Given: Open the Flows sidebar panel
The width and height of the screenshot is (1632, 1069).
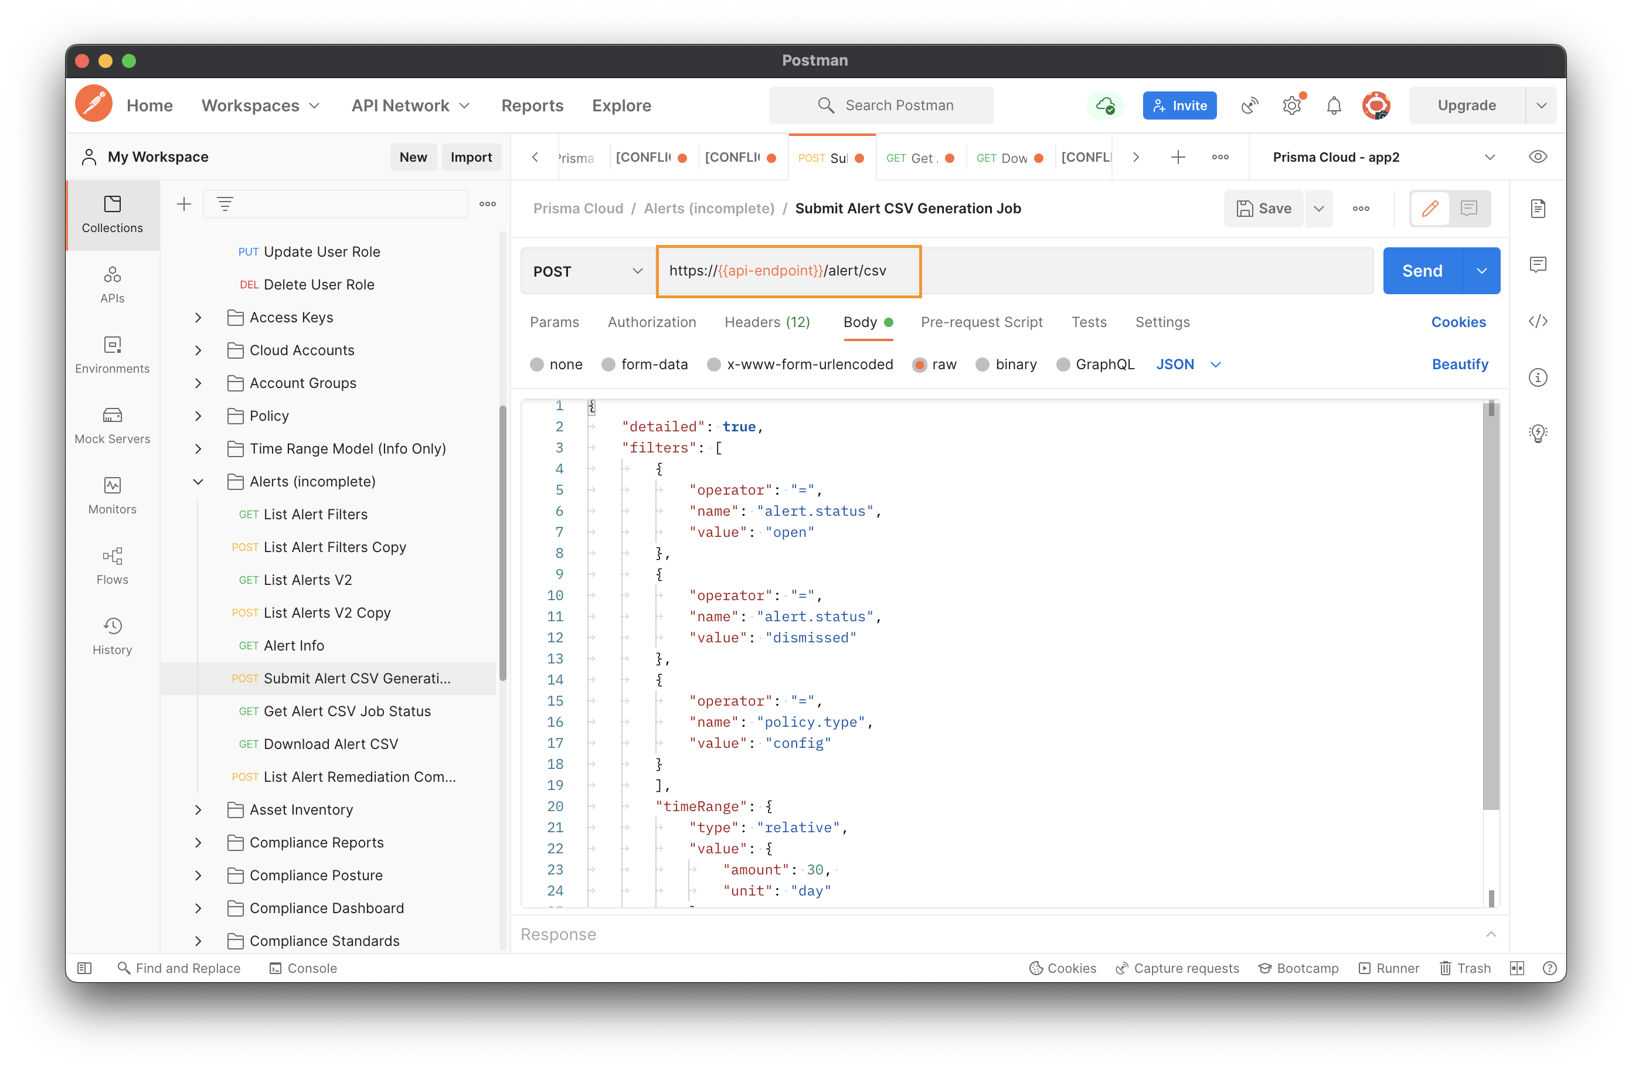Looking at the screenshot, I should click(113, 566).
